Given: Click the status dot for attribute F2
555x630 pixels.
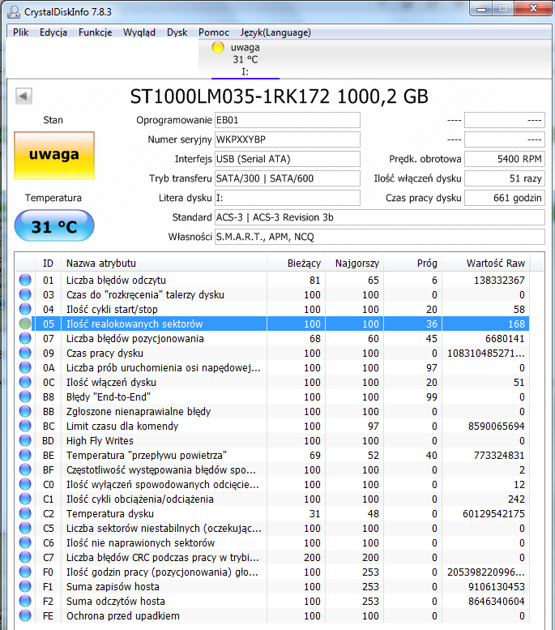Looking at the screenshot, I should pos(25,601).
